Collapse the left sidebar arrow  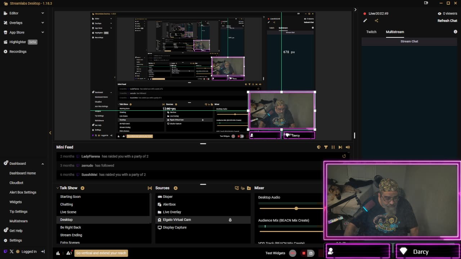(50, 133)
